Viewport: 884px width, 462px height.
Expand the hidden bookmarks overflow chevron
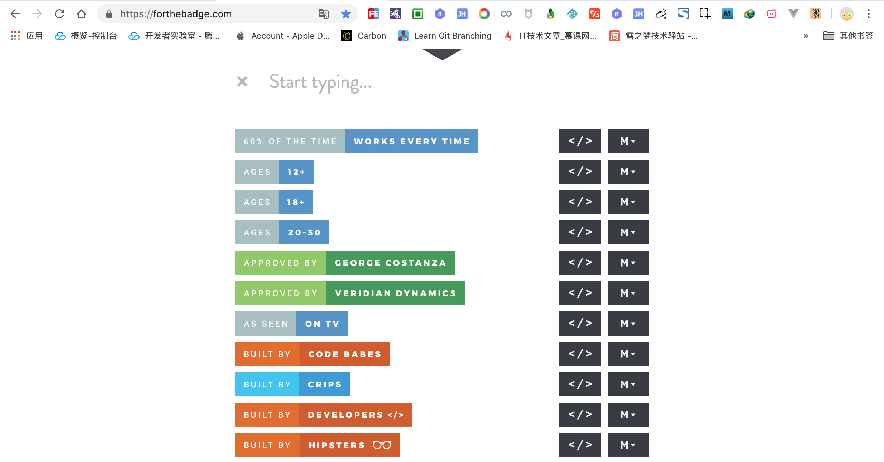click(x=806, y=36)
